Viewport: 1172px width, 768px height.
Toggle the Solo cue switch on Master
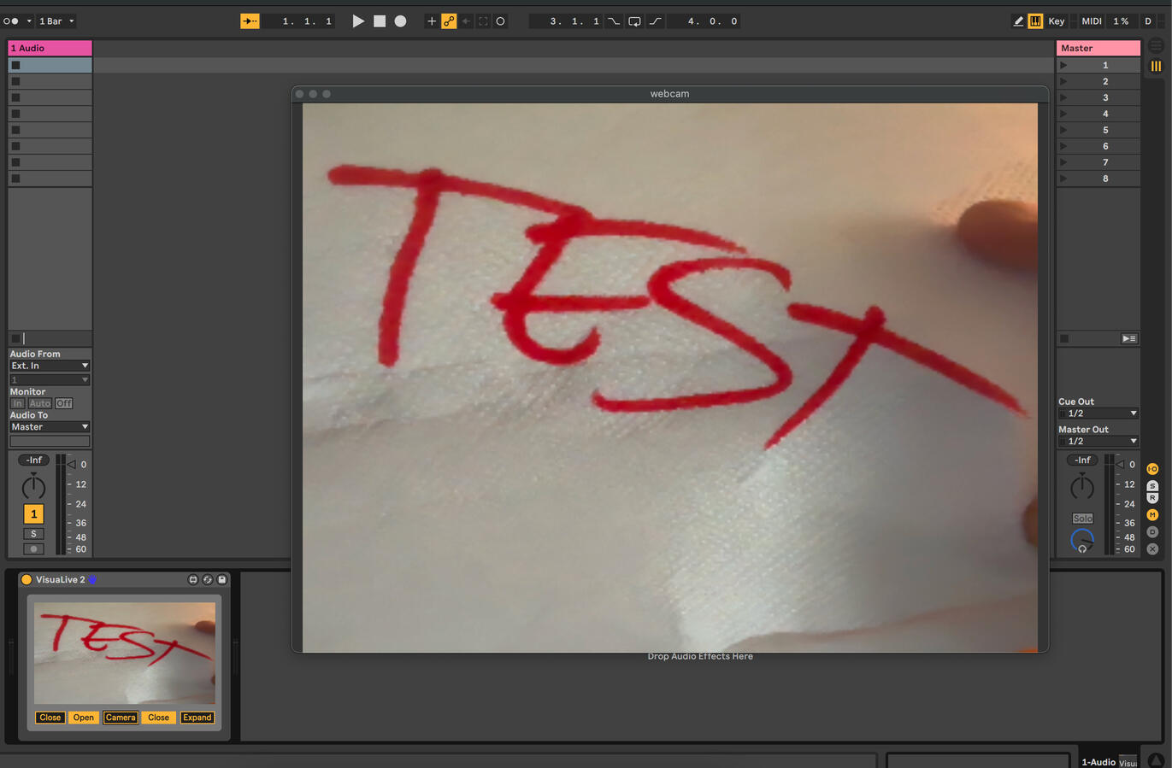click(1082, 519)
